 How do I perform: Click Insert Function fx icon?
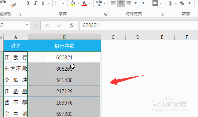(71, 25)
